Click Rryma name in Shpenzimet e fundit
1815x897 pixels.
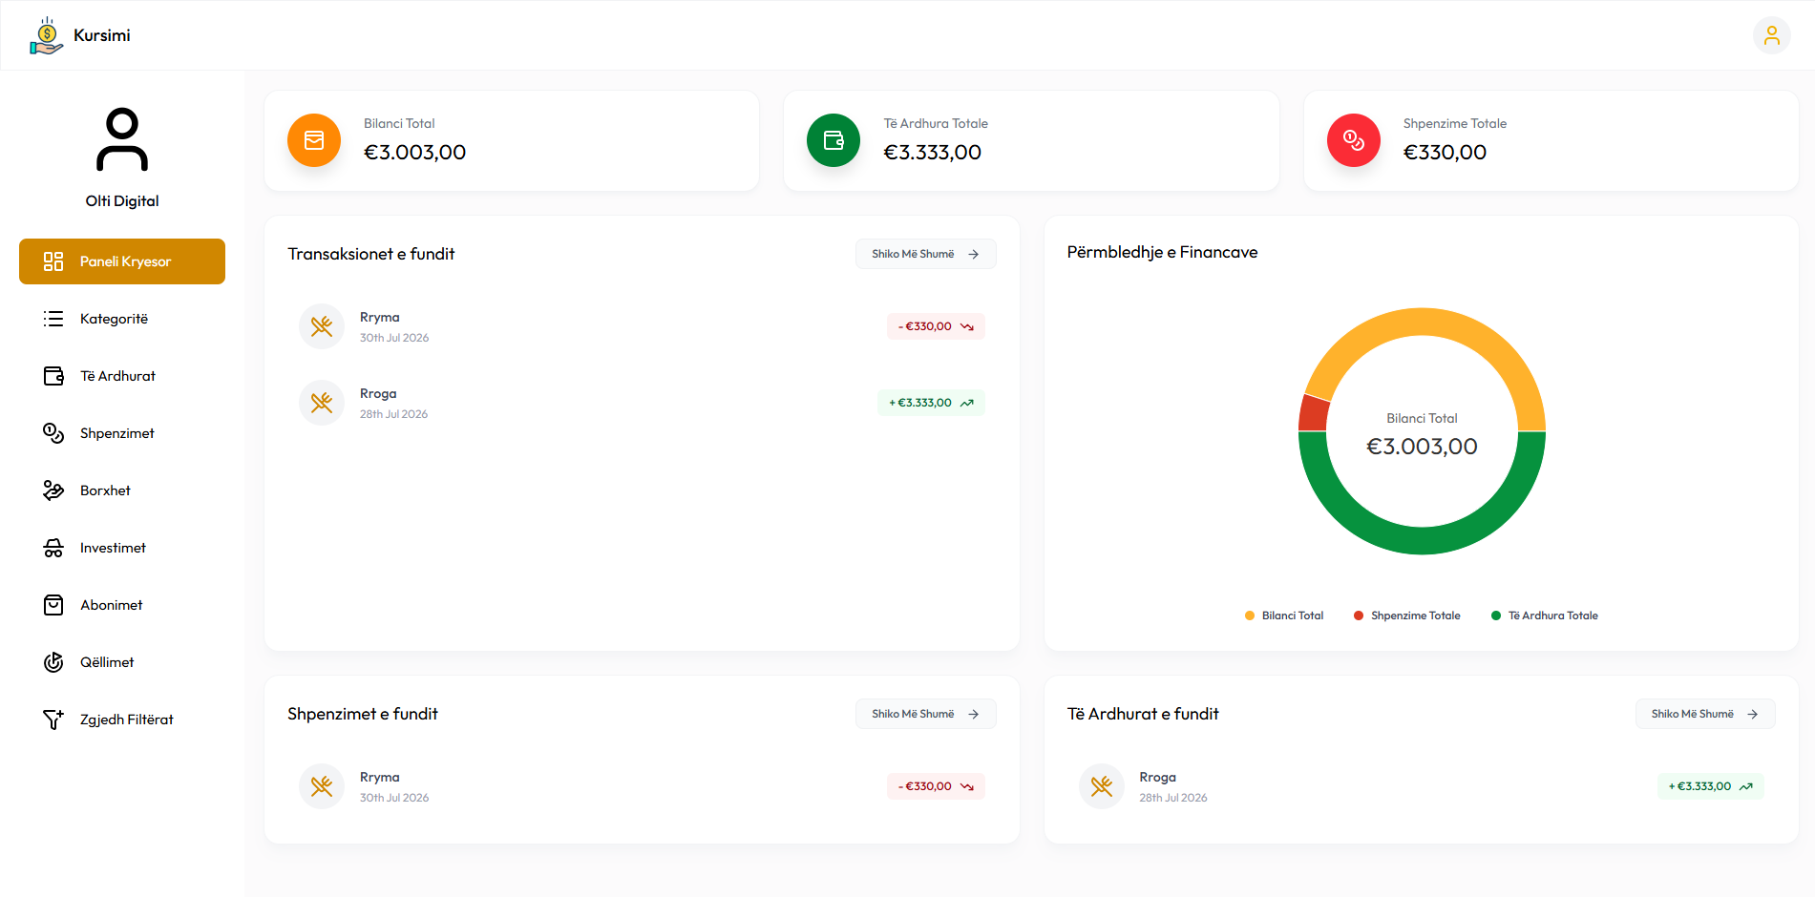[x=380, y=778]
